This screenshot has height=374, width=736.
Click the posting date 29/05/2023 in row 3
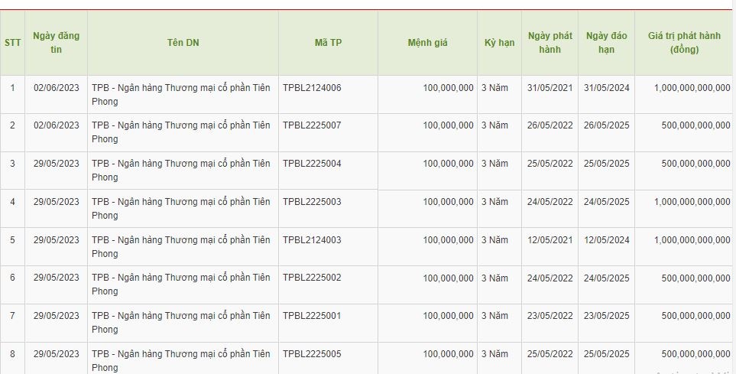pos(57,164)
